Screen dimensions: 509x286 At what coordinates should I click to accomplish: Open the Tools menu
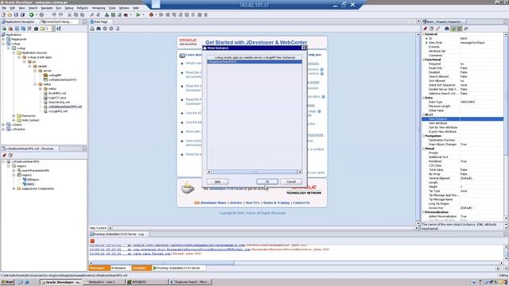tap(112, 8)
